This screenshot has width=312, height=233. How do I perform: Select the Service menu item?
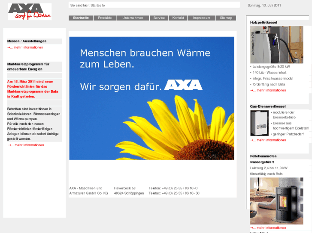[159, 18]
